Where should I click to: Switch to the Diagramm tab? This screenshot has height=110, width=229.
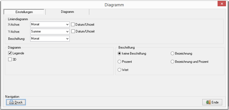(67, 12)
